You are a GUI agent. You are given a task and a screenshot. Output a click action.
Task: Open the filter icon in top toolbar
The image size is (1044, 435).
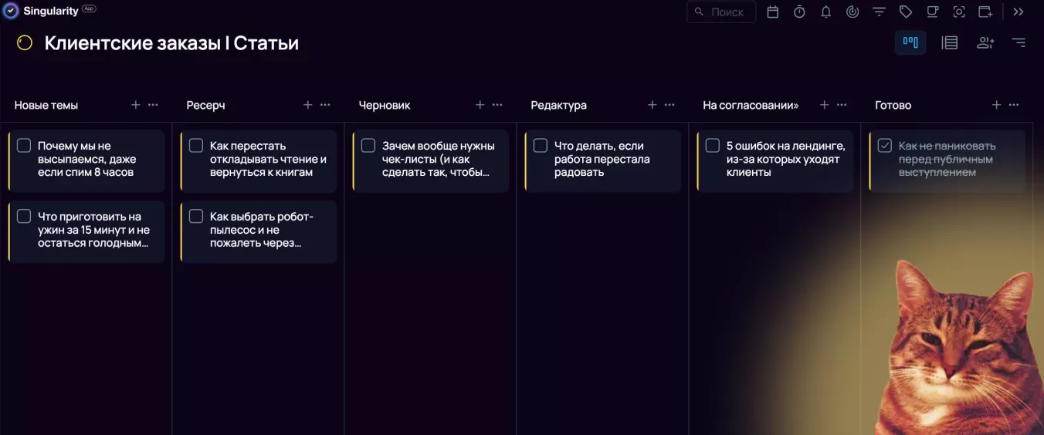pos(879,12)
